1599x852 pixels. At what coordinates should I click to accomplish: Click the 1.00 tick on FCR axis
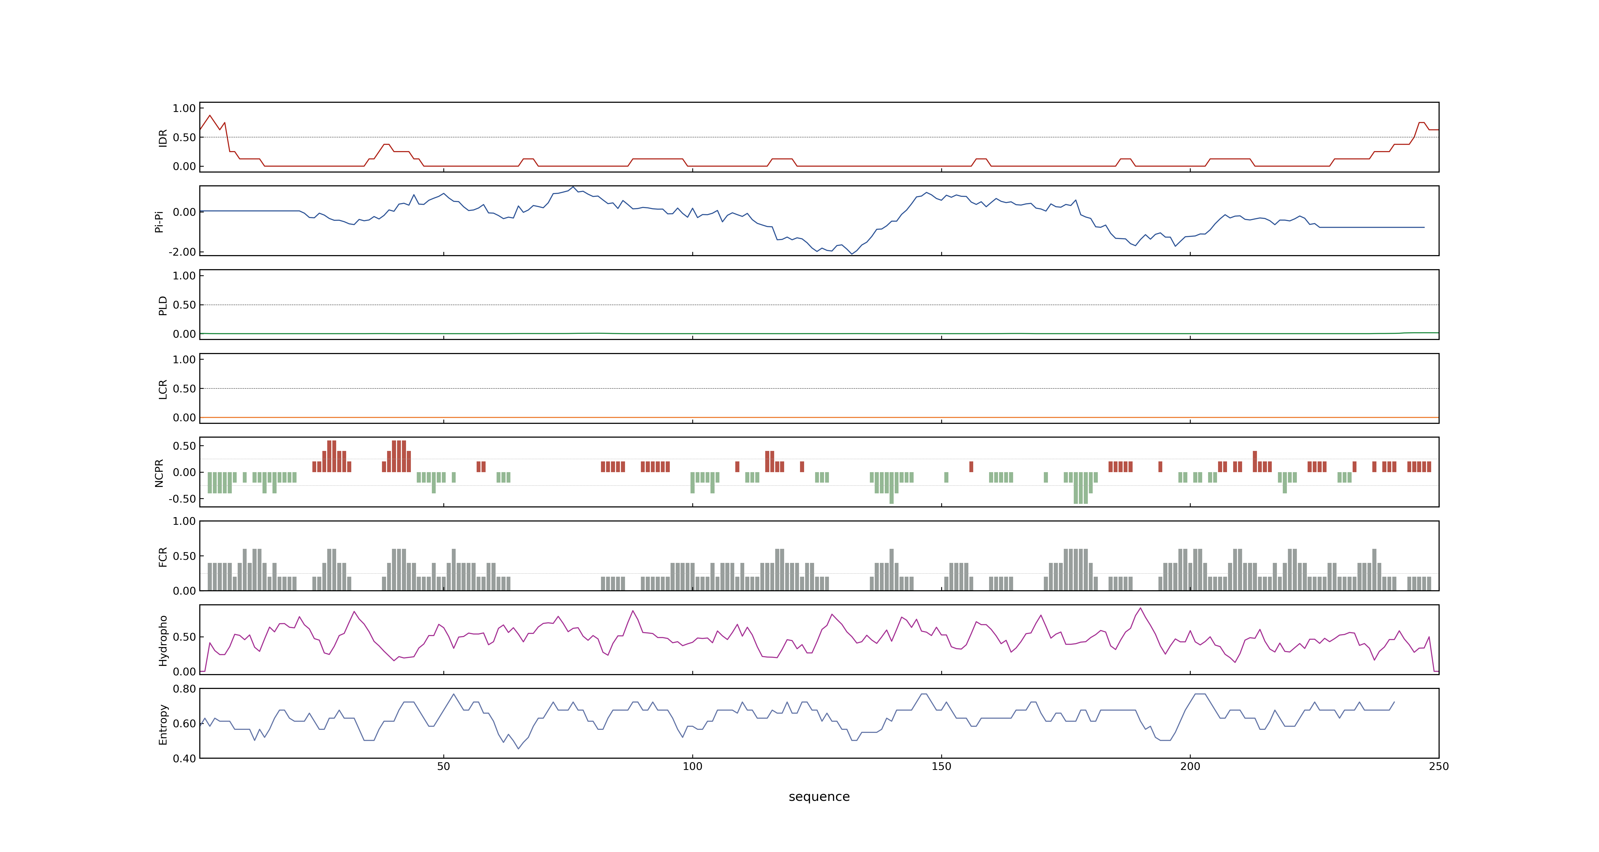coord(184,521)
